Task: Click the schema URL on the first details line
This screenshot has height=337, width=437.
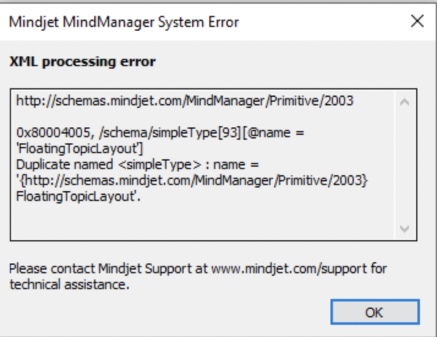Action: point(184,102)
